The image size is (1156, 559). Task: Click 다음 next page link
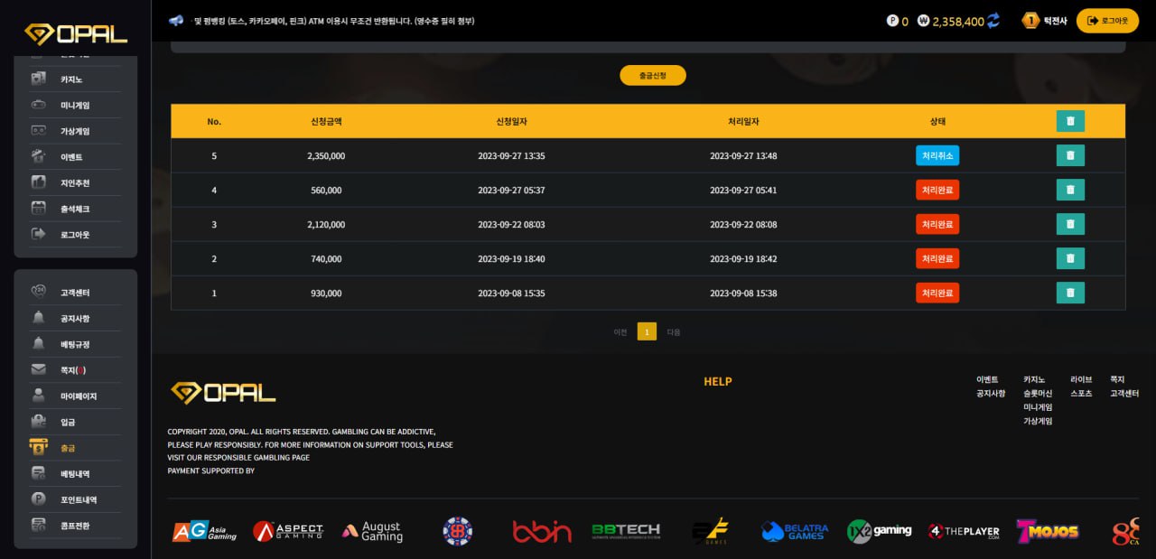[674, 331]
